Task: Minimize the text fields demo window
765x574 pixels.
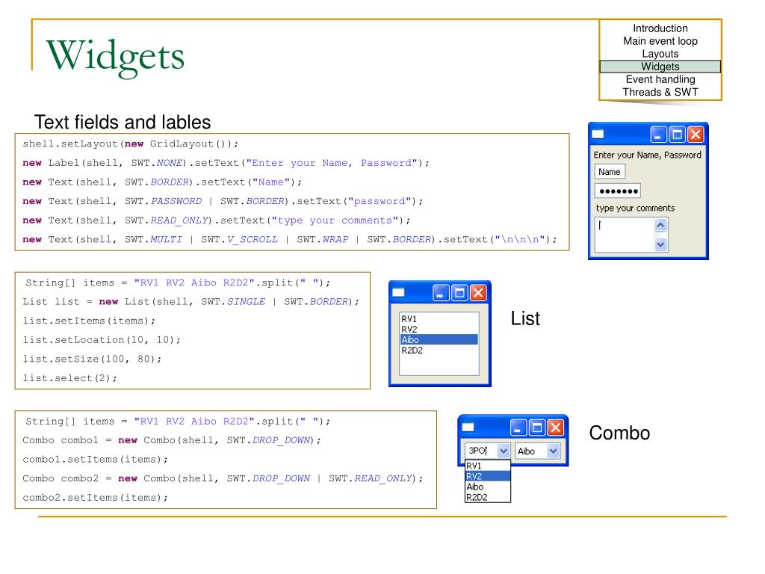Action: [658, 135]
